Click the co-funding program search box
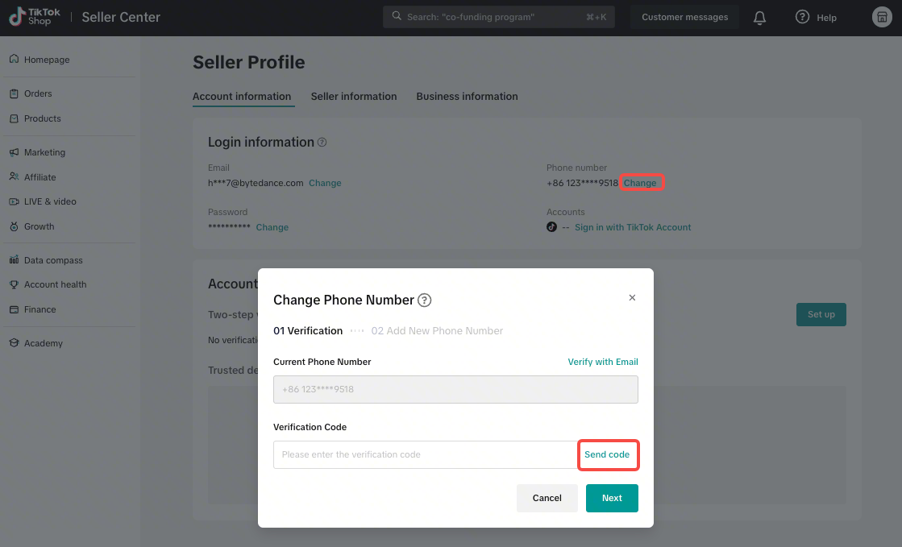The image size is (902, 547). point(498,17)
